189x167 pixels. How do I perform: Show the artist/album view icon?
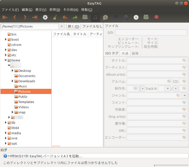point(105,17)
